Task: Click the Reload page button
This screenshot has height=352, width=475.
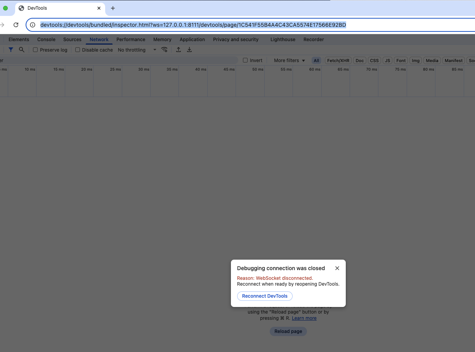Action: 288,331
